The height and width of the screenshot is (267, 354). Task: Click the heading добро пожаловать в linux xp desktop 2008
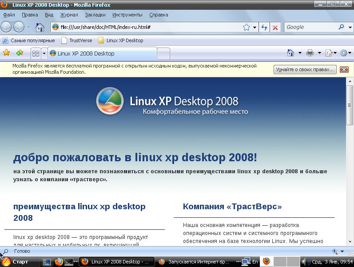[x=135, y=157]
